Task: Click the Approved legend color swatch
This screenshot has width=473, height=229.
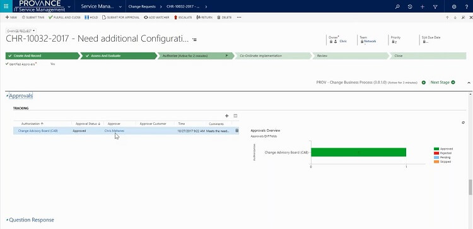Action: (x=436, y=149)
